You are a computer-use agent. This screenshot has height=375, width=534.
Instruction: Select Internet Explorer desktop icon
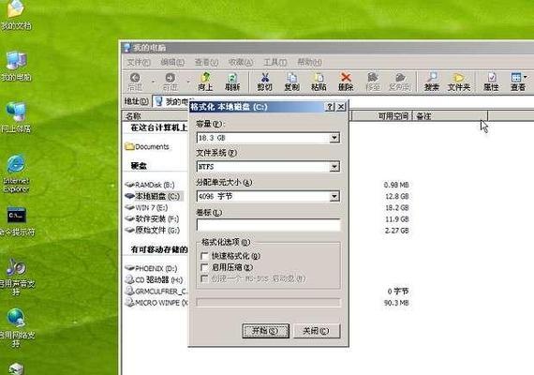tap(16, 173)
